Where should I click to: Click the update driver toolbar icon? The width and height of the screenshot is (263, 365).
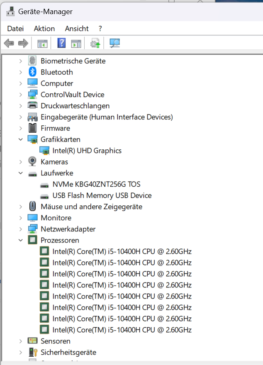(x=95, y=43)
